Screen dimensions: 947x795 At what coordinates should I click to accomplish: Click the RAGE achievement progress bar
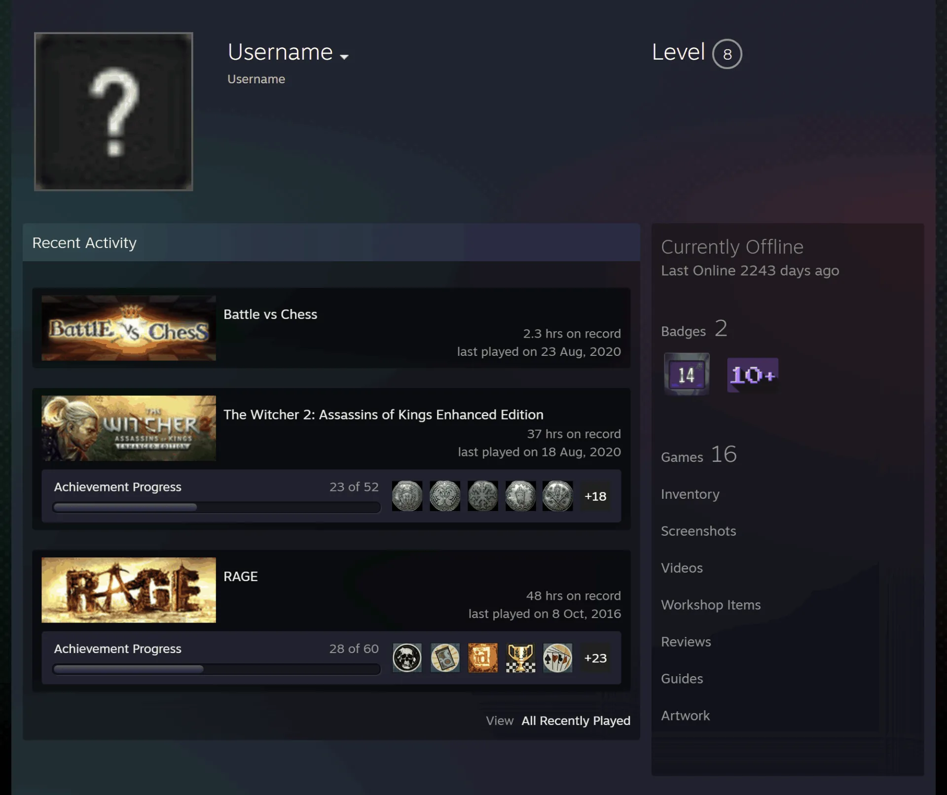(x=217, y=669)
